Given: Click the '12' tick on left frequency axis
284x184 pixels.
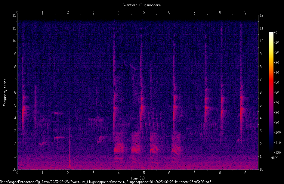Looking at the screenshot, I should 14,15.
